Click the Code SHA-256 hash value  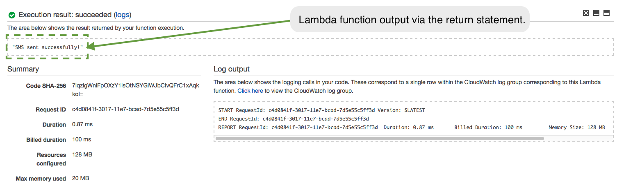pyautogui.click(x=136, y=89)
